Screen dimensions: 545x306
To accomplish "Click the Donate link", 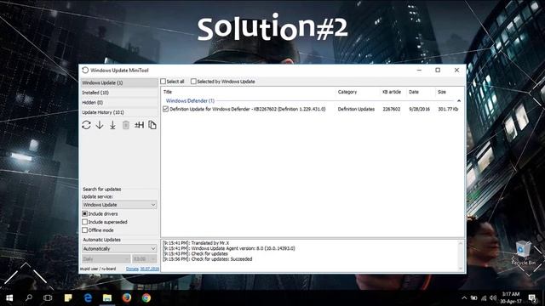I will point(132,269).
